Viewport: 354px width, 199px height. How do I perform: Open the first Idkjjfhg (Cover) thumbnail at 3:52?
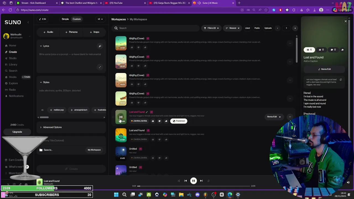(121, 43)
